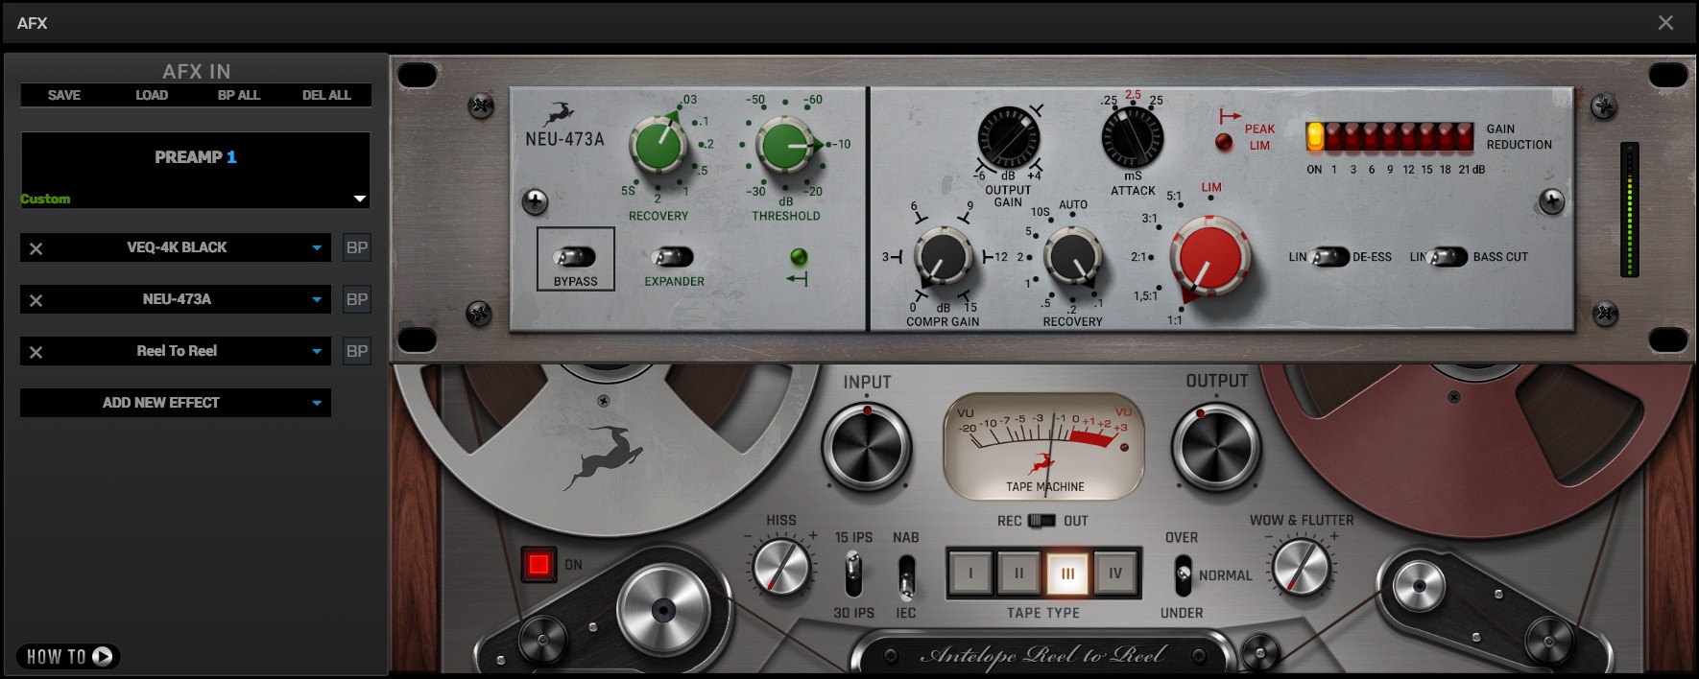Remove the Reel To Reel effect
Image resolution: width=1699 pixels, height=679 pixels.
(x=36, y=352)
